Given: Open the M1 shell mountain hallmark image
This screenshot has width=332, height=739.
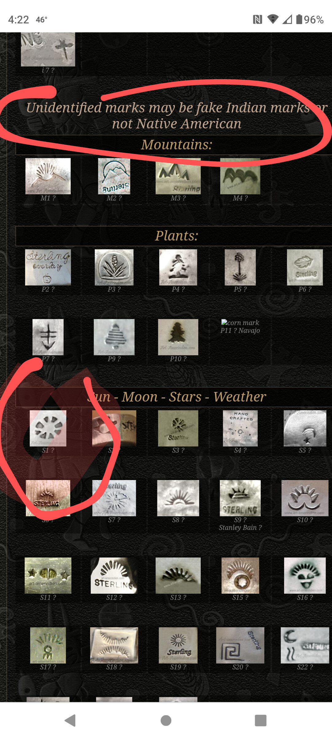Looking at the screenshot, I should tap(48, 176).
